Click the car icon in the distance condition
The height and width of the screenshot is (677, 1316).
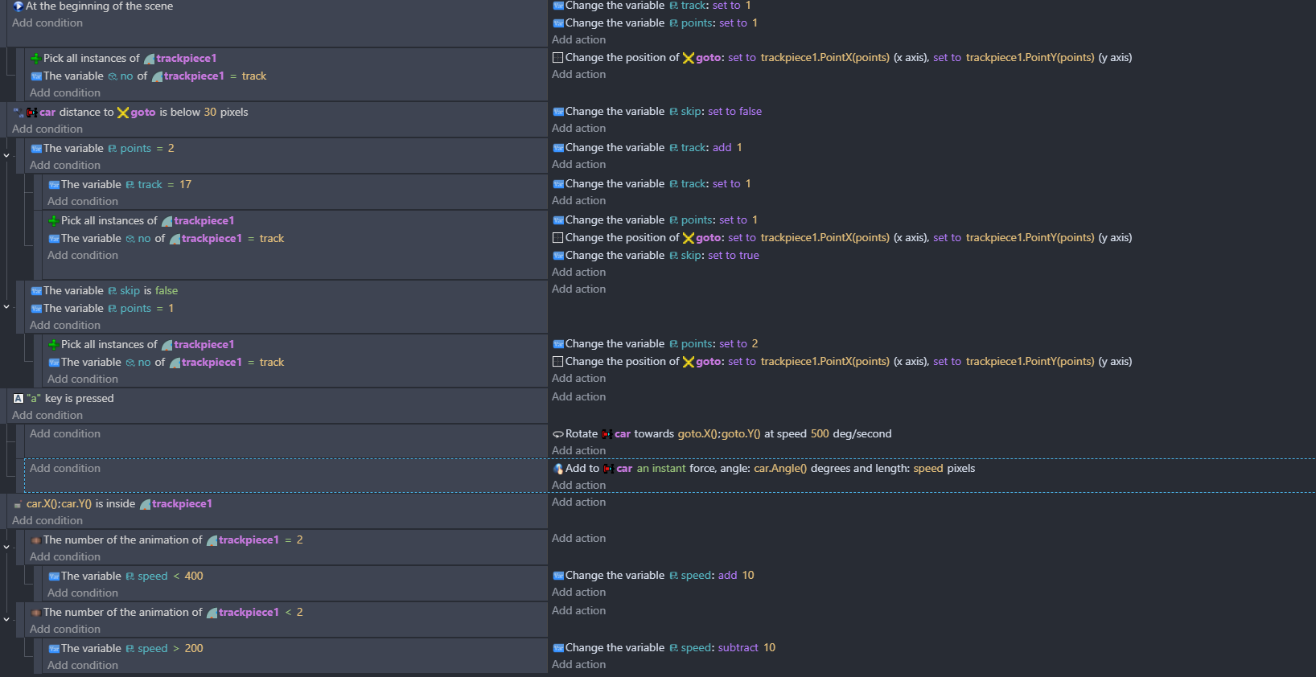(x=32, y=113)
